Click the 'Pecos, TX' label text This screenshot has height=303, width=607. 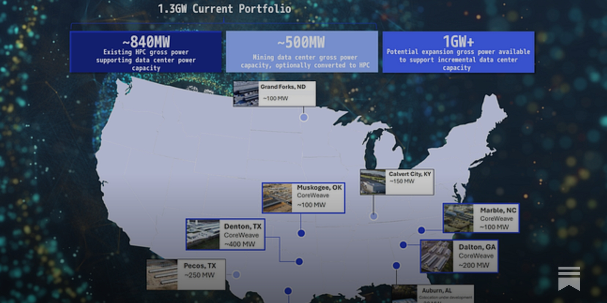pyautogui.click(x=200, y=266)
